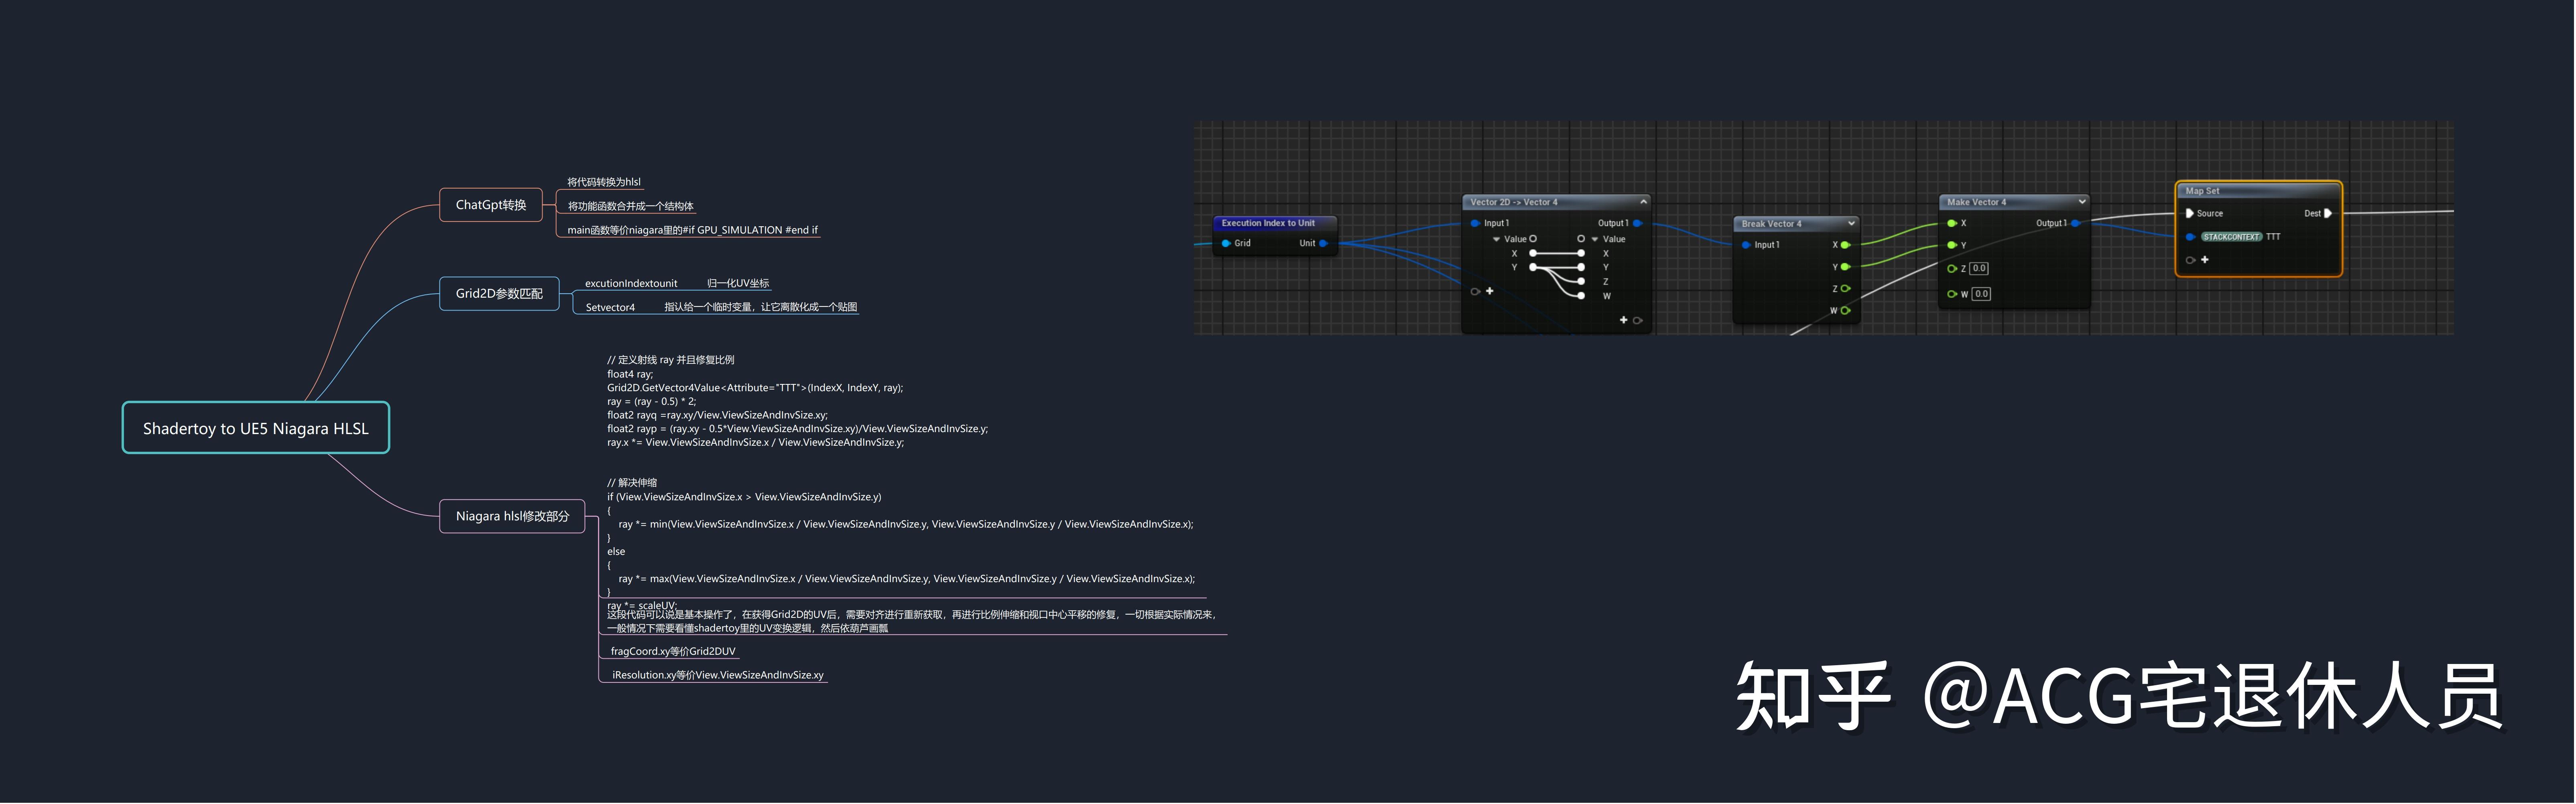
Task: Select the Niagara hlsl修改部分 node
Action: [512, 516]
